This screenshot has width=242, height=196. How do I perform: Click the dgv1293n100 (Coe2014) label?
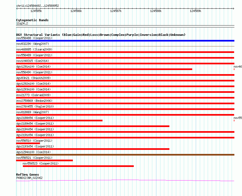click(33, 89)
